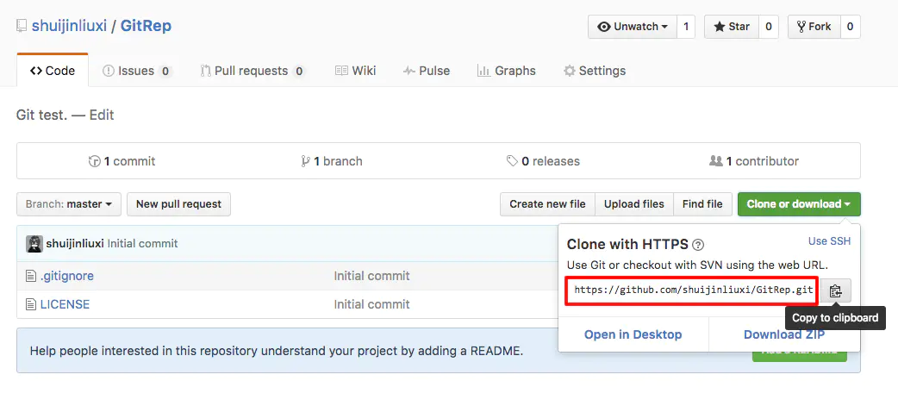Click the README suggestion banner text
This screenshot has width=898, height=412.
276,351
